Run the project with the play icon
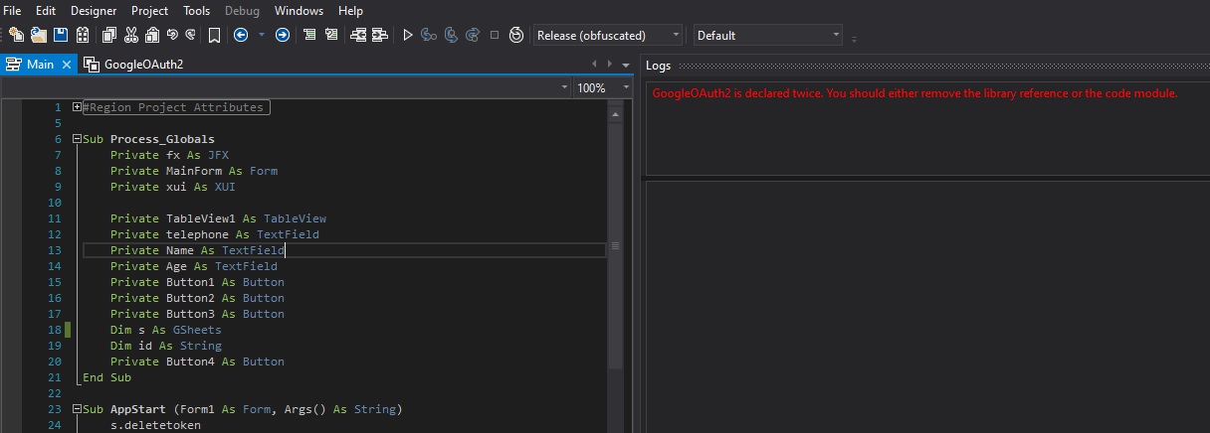1210x433 pixels. [x=407, y=35]
